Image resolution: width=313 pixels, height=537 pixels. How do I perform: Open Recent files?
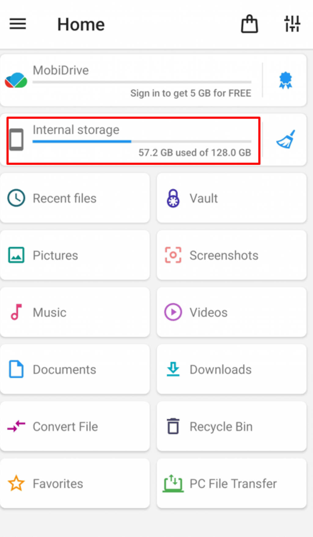pyautogui.click(x=75, y=198)
